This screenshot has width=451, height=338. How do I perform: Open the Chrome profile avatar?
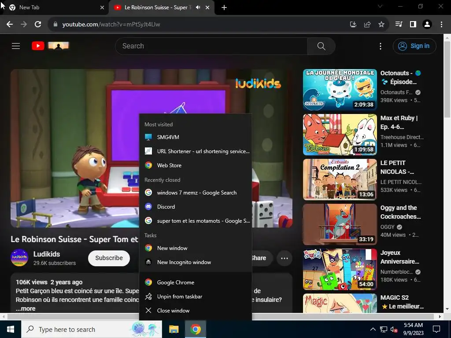pos(427,25)
